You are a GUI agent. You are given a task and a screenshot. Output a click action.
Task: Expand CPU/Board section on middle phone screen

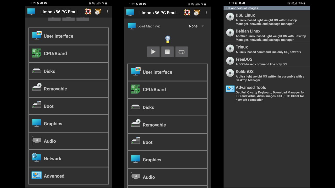click(x=167, y=90)
